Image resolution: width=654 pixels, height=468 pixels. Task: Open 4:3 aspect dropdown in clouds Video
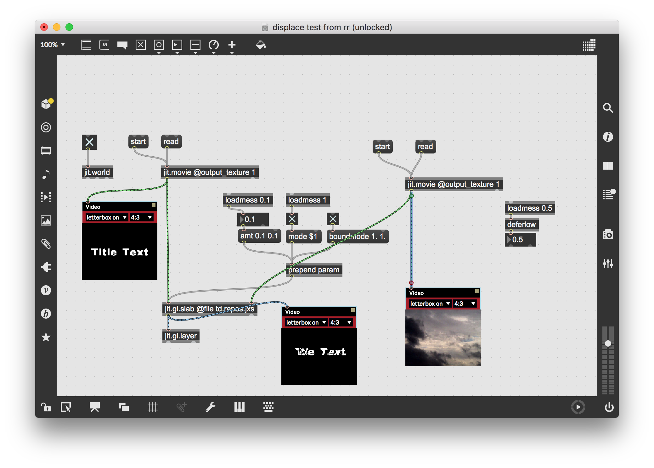pyautogui.click(x=465, y=304)
